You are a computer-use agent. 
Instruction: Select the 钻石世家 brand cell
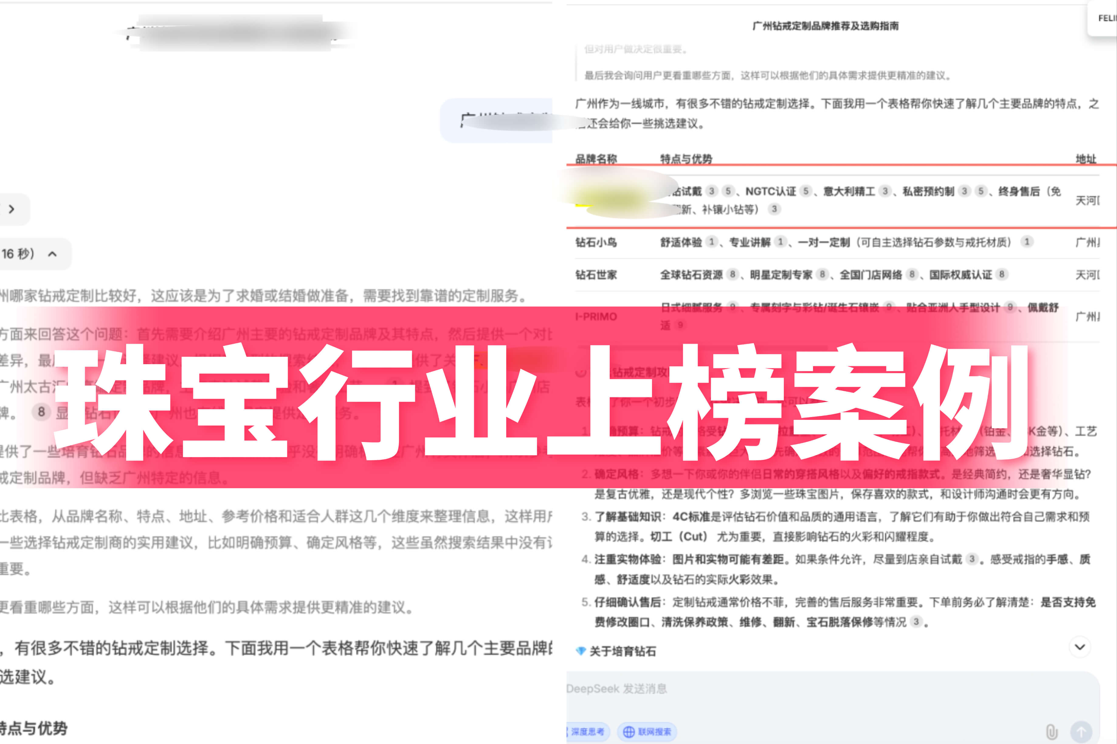596,275
